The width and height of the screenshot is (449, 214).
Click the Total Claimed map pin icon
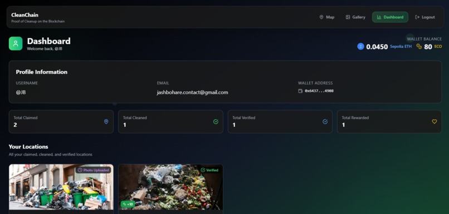pyautogui.click(x=106, y=122)
